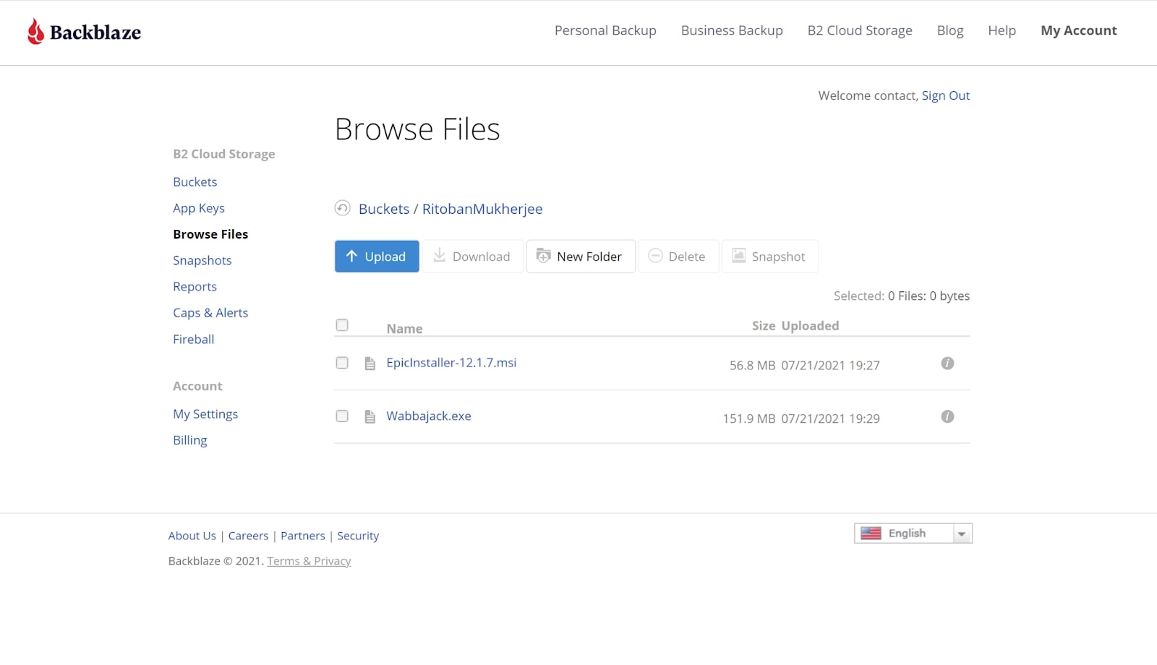Click the Snapshot button
The height and width of the screenshot is (665, 1157).
(770, 257)
